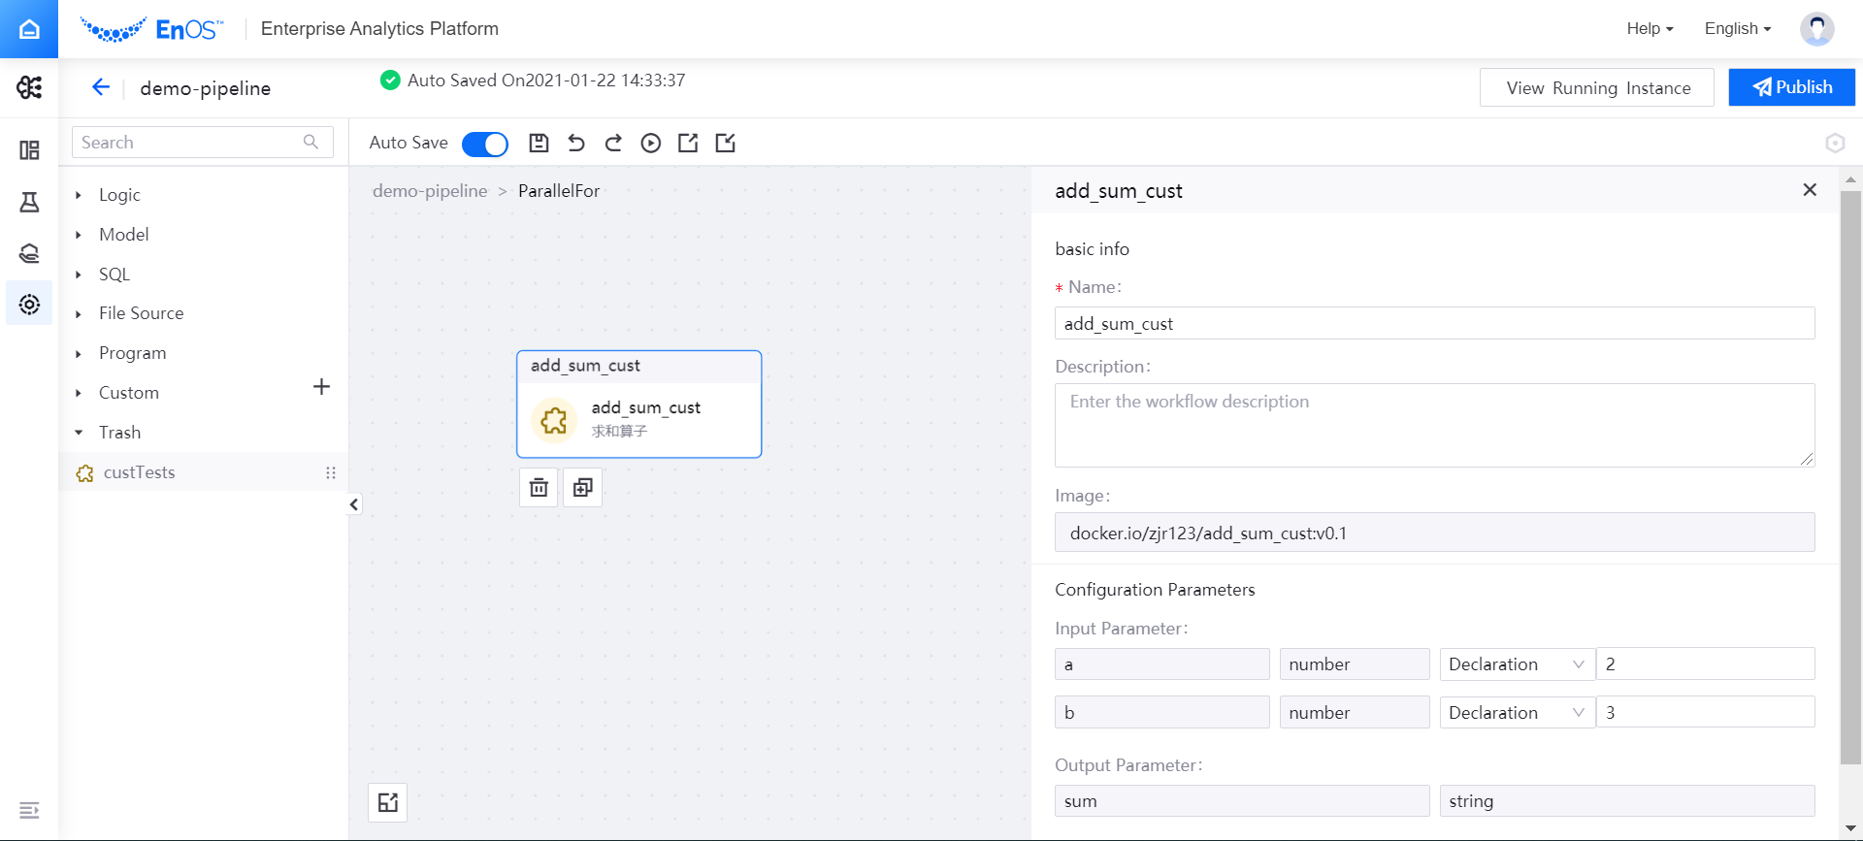Click the import pipeline toolbar icon
The image size is (1863, 841).
[726, 143]
